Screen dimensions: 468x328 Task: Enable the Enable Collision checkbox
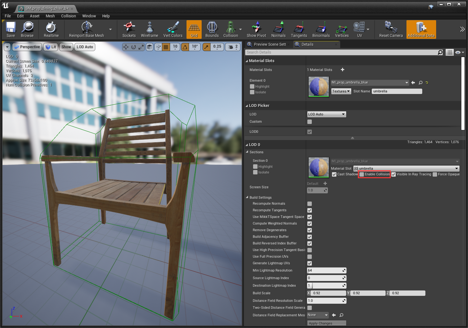coord(362,174)
